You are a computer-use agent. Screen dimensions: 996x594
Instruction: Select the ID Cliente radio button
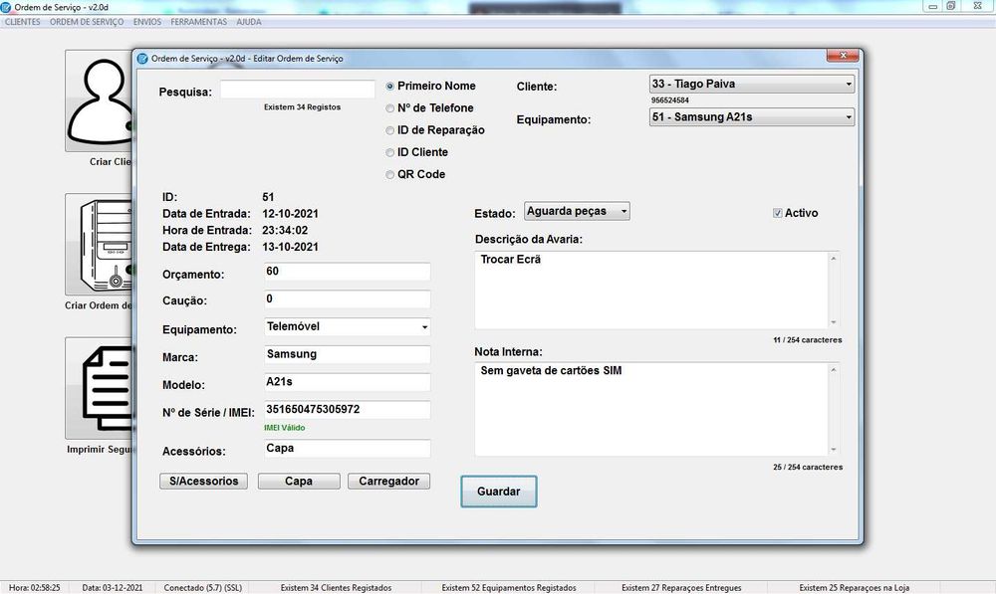390,153
